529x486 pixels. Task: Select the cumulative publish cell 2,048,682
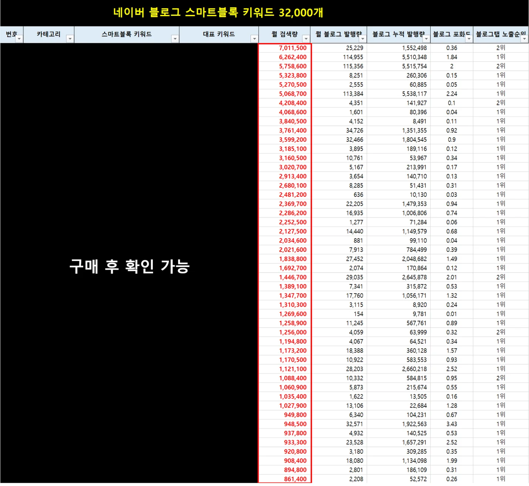(399, 259)
